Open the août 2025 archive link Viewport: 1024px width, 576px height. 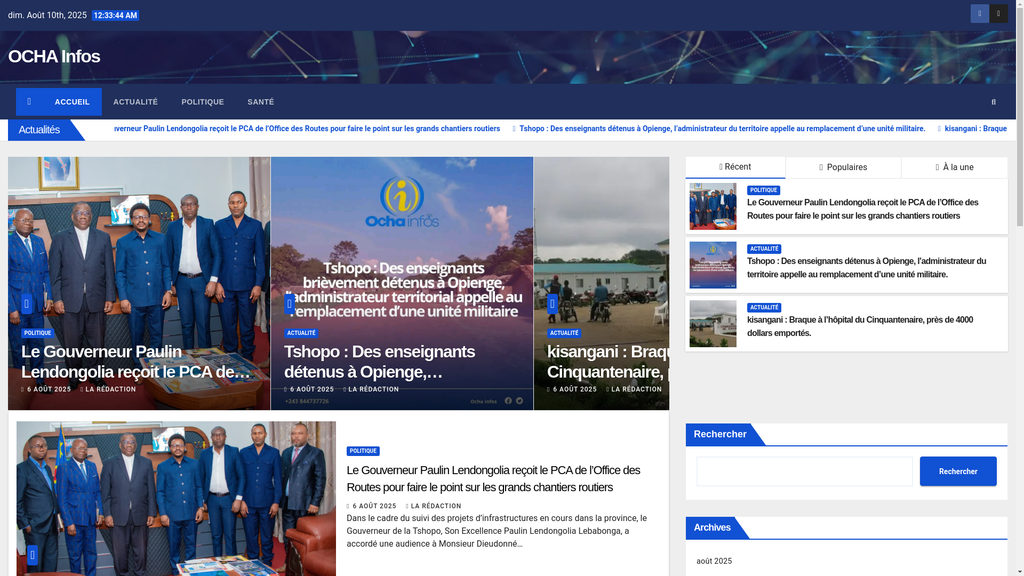pos(714,561)
